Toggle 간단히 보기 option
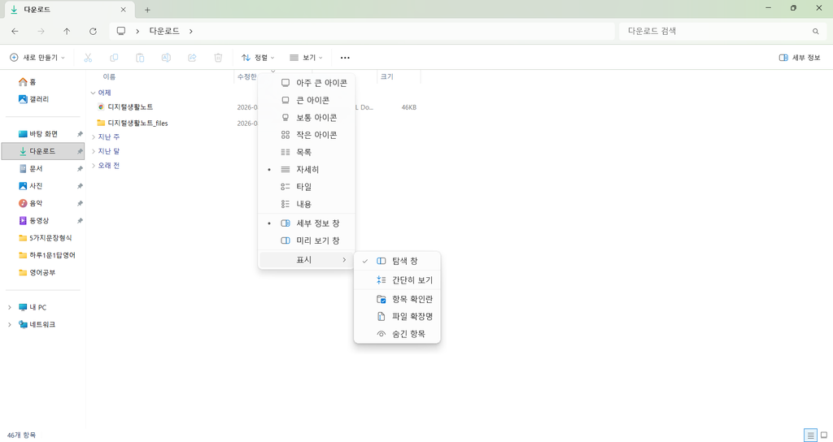Image resolution: width=833 pixels, height=442 pixels. click(x=397, y=280)
